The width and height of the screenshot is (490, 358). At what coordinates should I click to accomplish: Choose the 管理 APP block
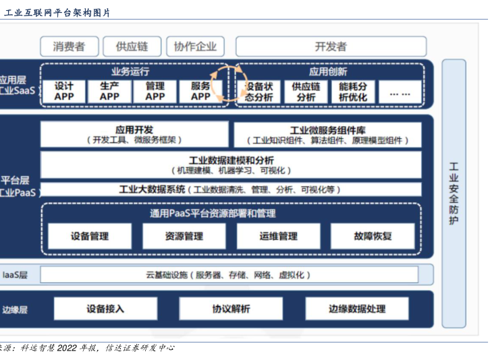point(155,92)
